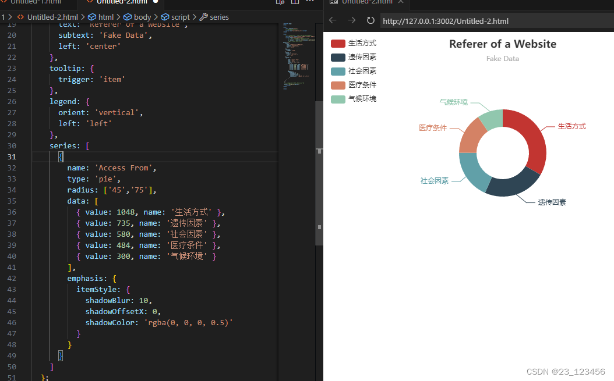Click the address bar showing 127.0.0.1:3002
Viewport: 614px width, 381px height.
tap(445, 20)
